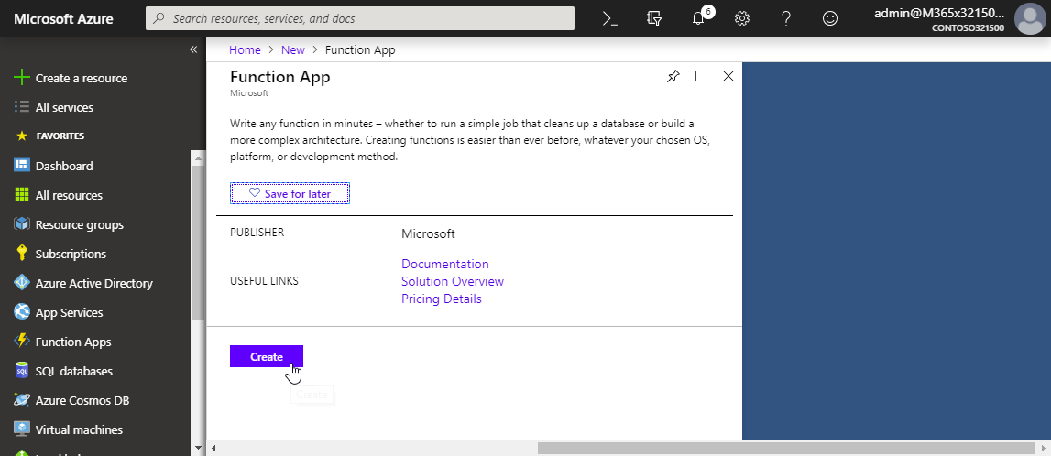The image size is (1051, 456).
Task: Open the directory and subscription filter icon
Action: [654, 18]
